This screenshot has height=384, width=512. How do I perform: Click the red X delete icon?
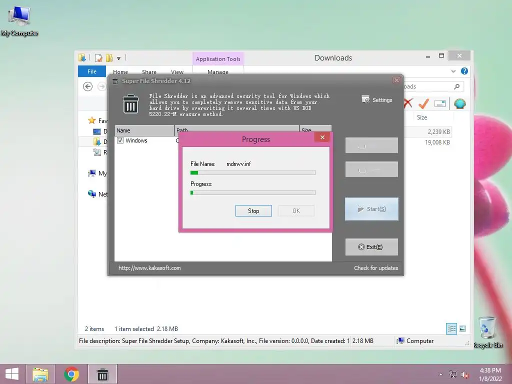pyautogui.click(x=408, y=103)
